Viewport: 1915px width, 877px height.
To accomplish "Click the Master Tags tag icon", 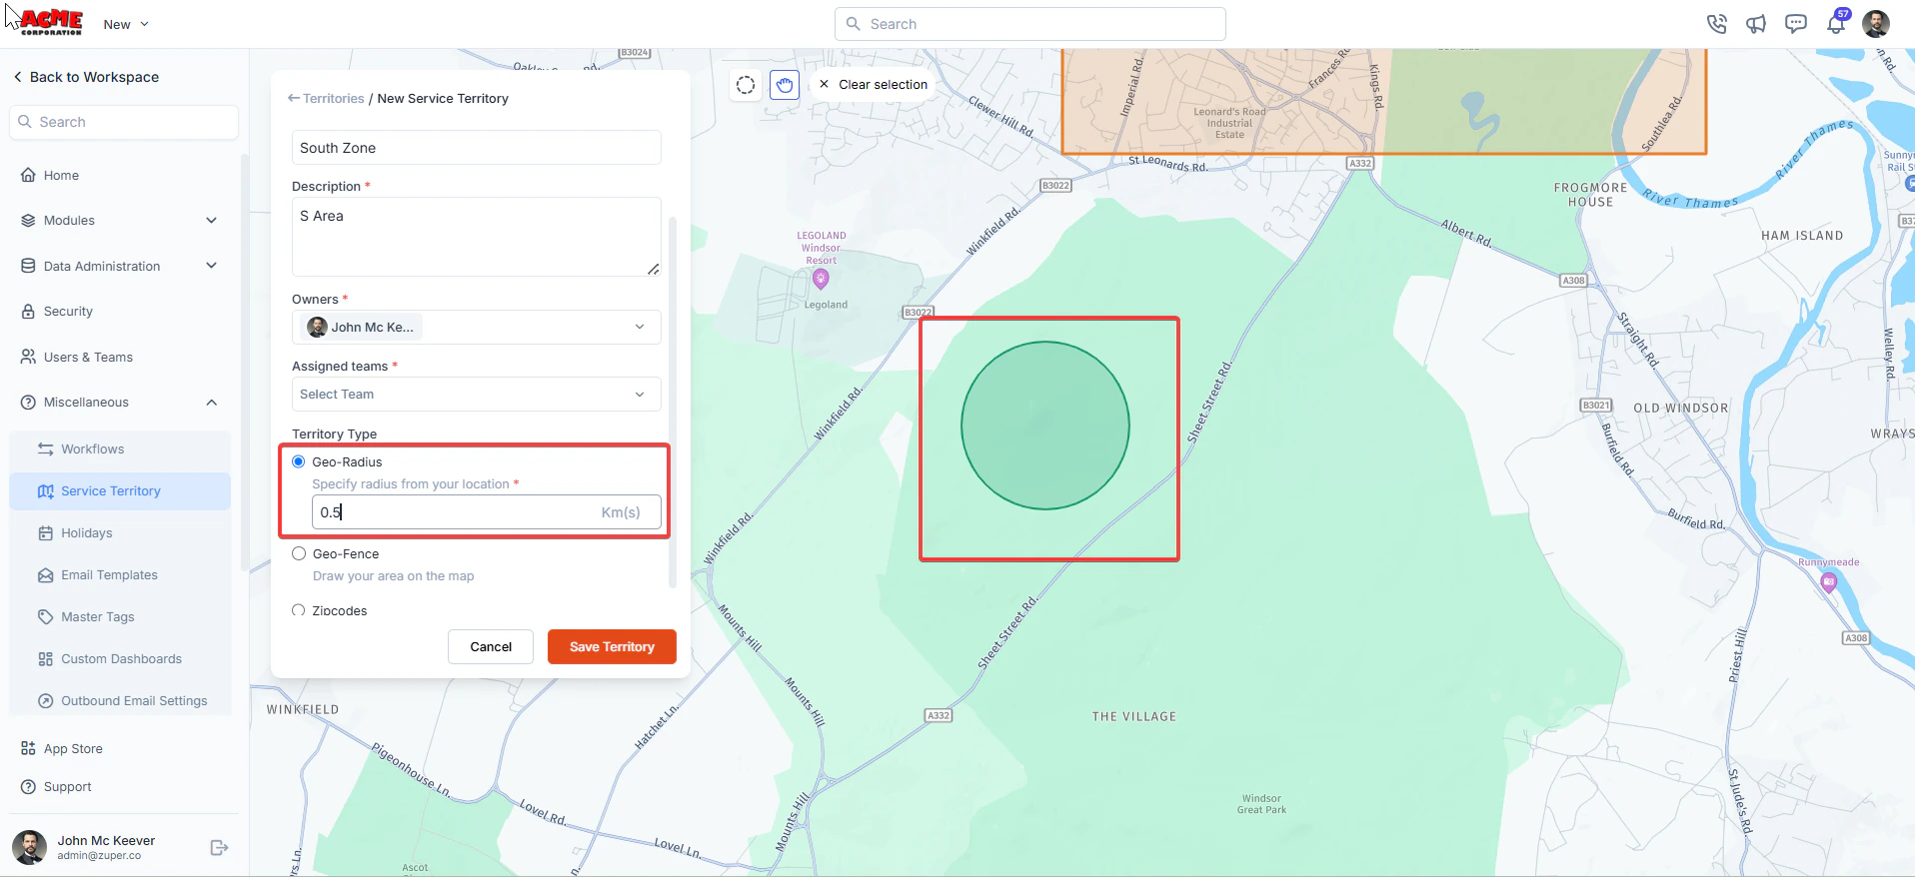I will (46, 617).
